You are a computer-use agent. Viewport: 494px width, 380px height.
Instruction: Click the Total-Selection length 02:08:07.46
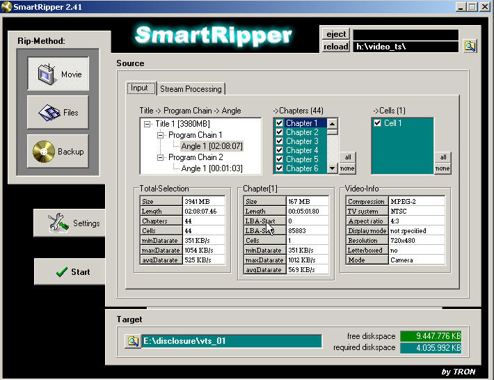click(204, 211)
